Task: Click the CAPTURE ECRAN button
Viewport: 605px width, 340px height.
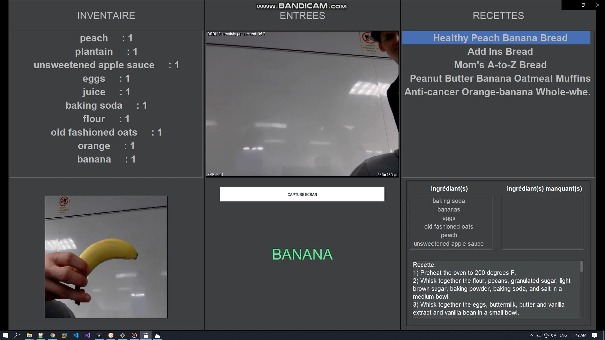Action: click(x=302, y=194)
